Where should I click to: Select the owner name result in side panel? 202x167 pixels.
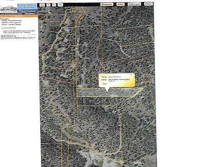click(18, 38)
